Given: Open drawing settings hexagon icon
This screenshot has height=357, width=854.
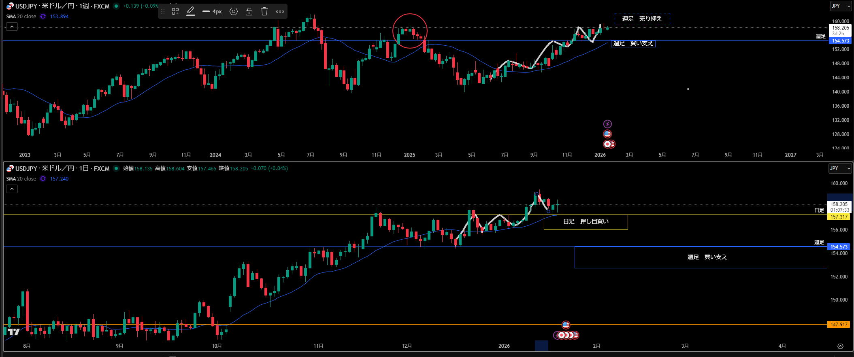Looking at the screenshot, I should tap(234, 12).
